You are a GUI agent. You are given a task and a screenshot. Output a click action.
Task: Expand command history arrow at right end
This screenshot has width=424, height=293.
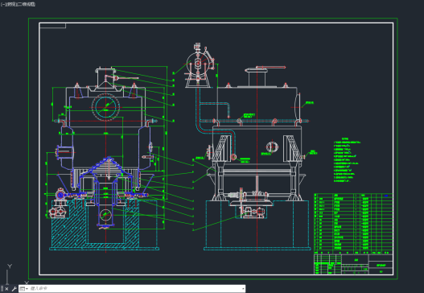coord(243,289)
